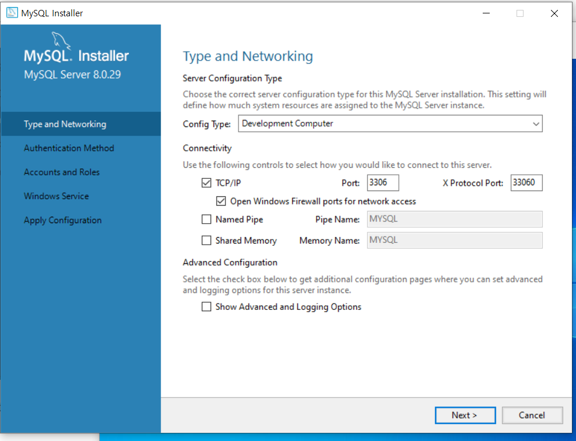Click the Connectivity section label
Viewport: 576px width, 441px height.
[207, 148]
